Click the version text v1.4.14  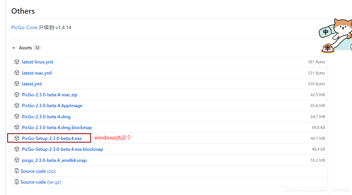pyautogui.click(x=63, y=27)
